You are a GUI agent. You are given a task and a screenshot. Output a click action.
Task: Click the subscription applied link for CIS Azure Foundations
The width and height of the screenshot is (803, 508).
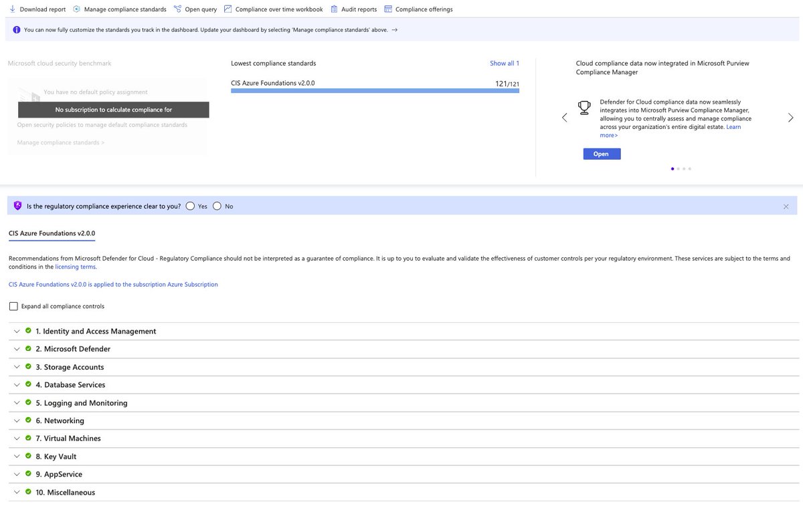pos(113,284)
